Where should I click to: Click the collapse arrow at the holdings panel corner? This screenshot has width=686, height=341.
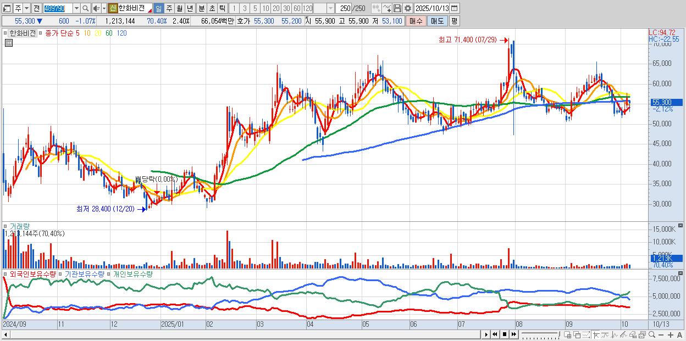coord(681,273)
